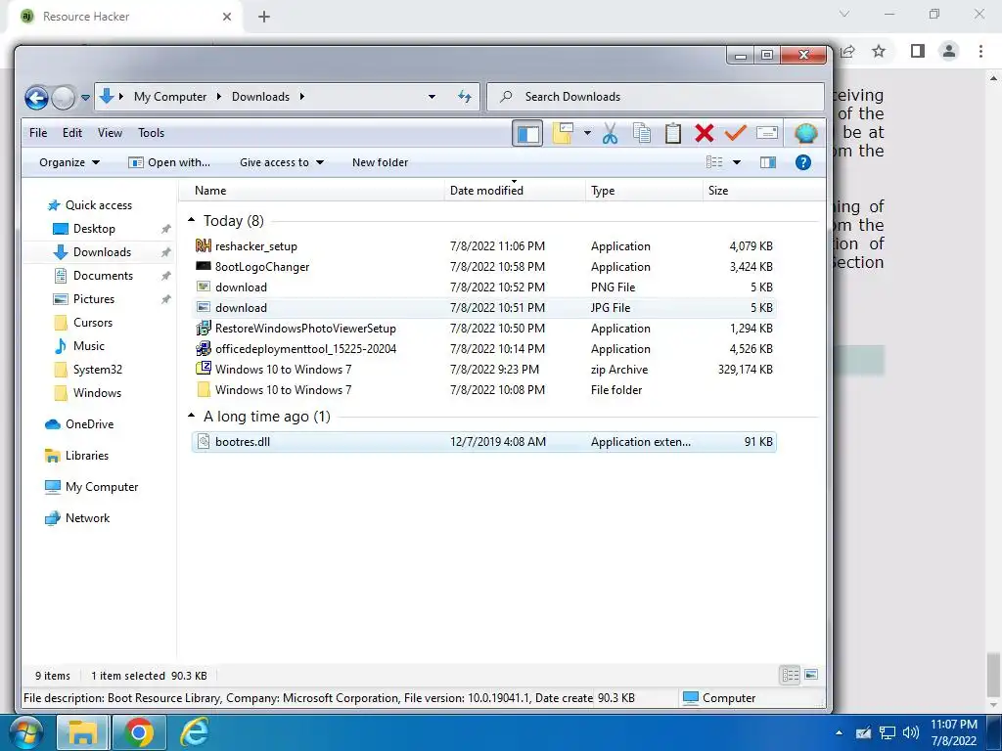Screen dimensions: 1002x751
Task: Click the Back navigation arrow
Action: pyautogui.click(x=36, y=98)
